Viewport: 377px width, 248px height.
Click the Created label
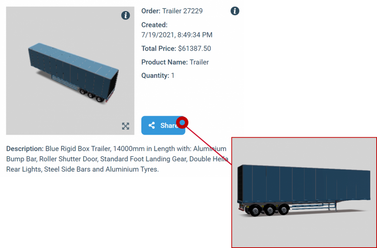click(154, 25)
